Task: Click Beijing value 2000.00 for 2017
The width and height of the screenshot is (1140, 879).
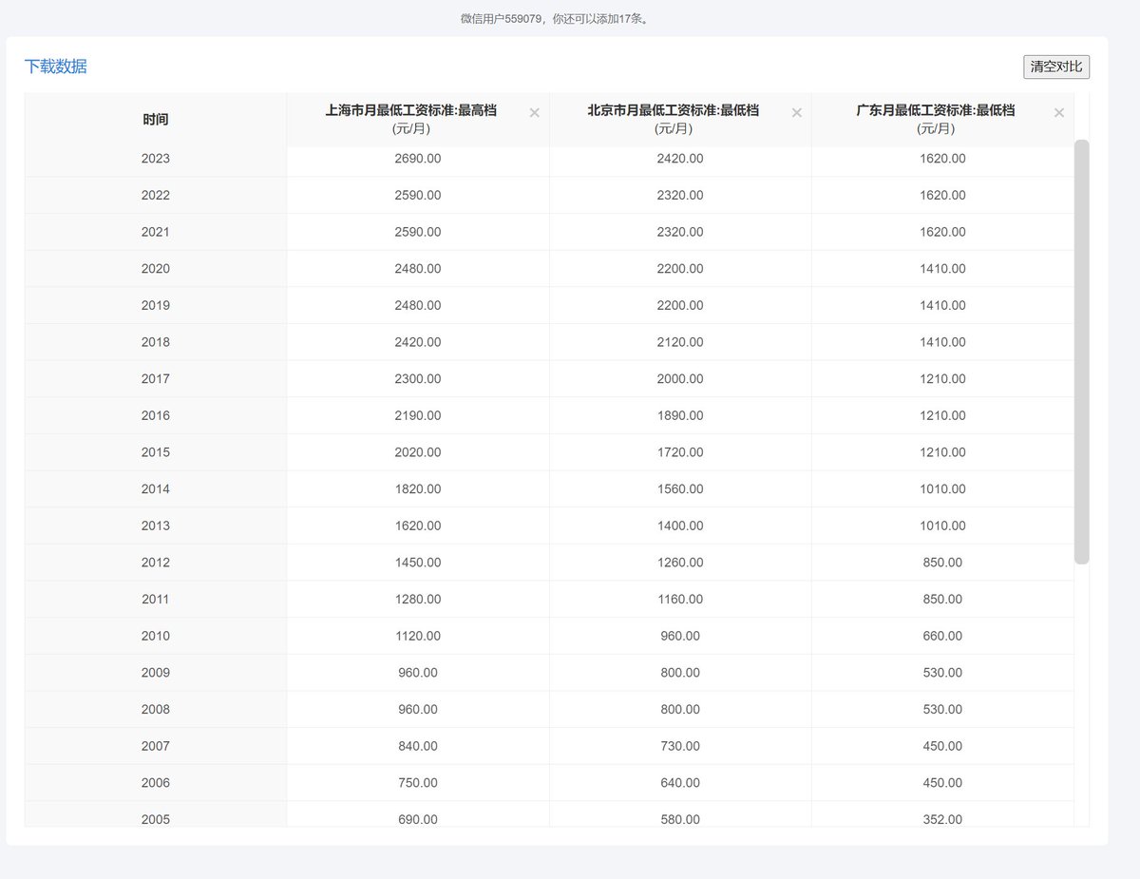Action: [x=680, y=379]
